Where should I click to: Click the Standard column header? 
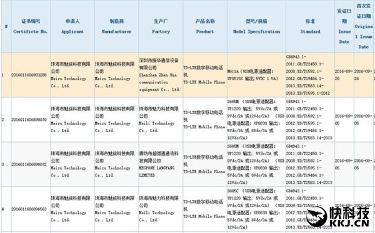click(310, 26)
